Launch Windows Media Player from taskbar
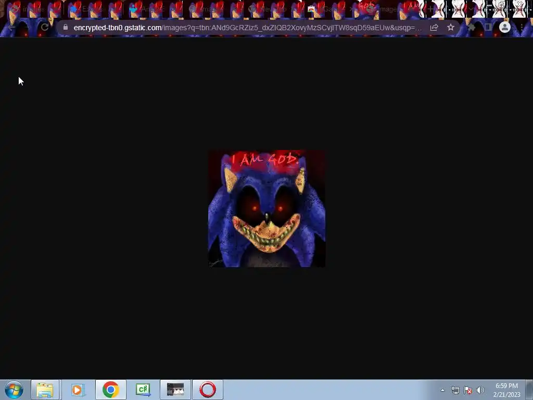The height and width of the screenshot is (400, 533). point(78,390)
